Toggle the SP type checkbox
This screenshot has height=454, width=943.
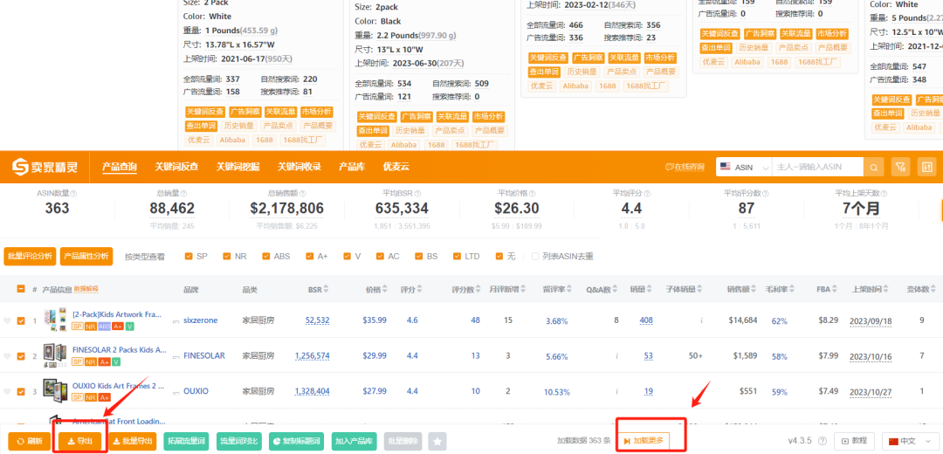click(x=189, y=256)
